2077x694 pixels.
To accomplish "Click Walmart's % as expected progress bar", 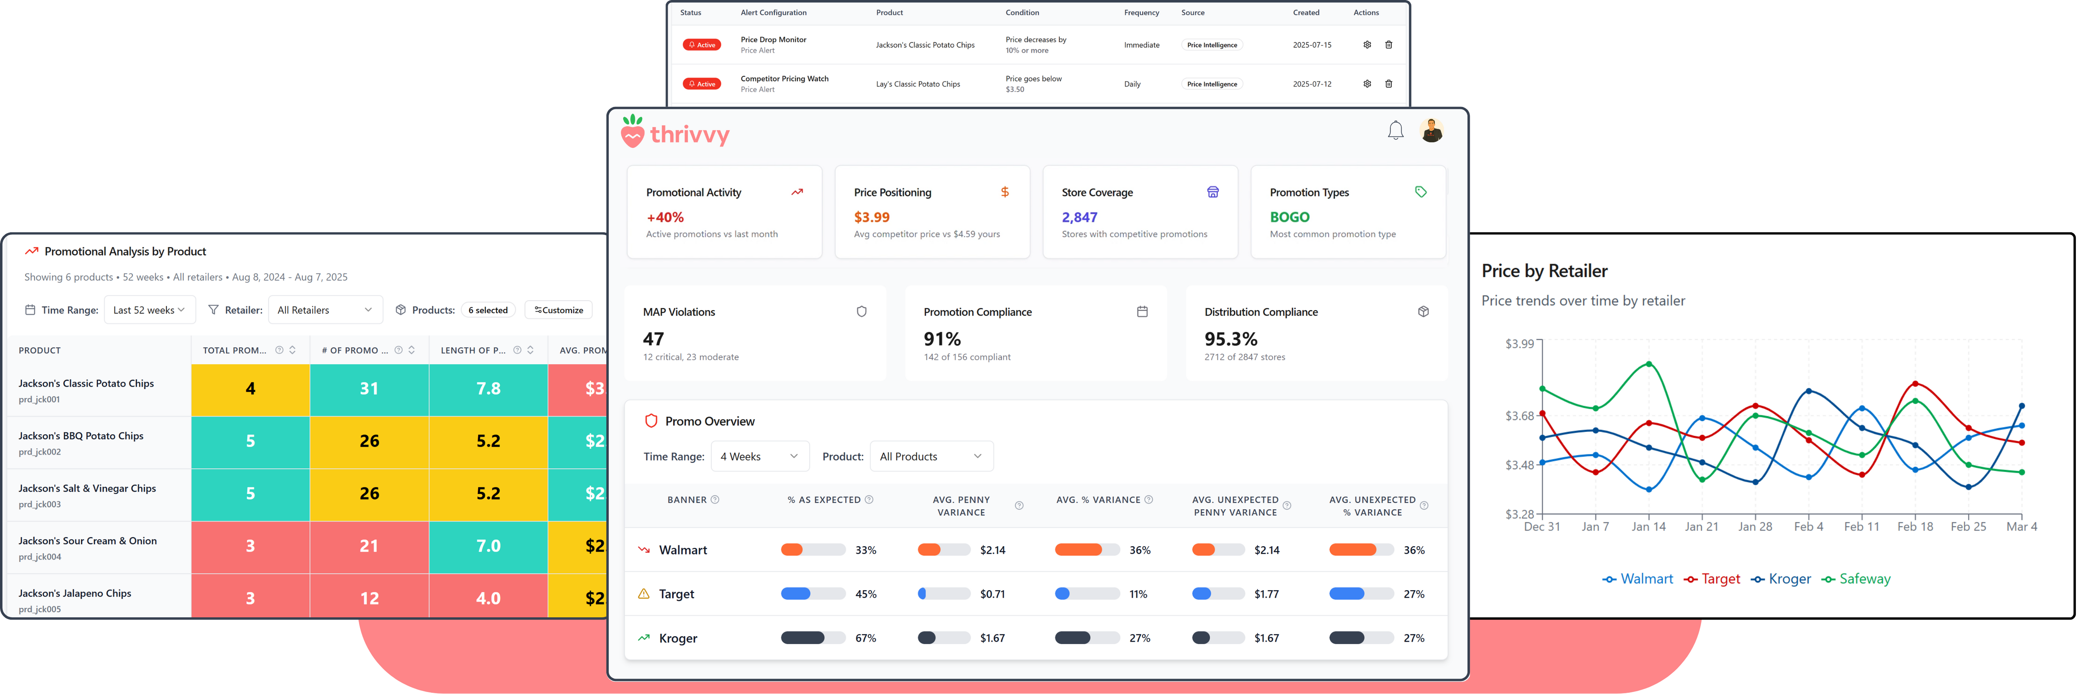I will [x=813, y=549].
